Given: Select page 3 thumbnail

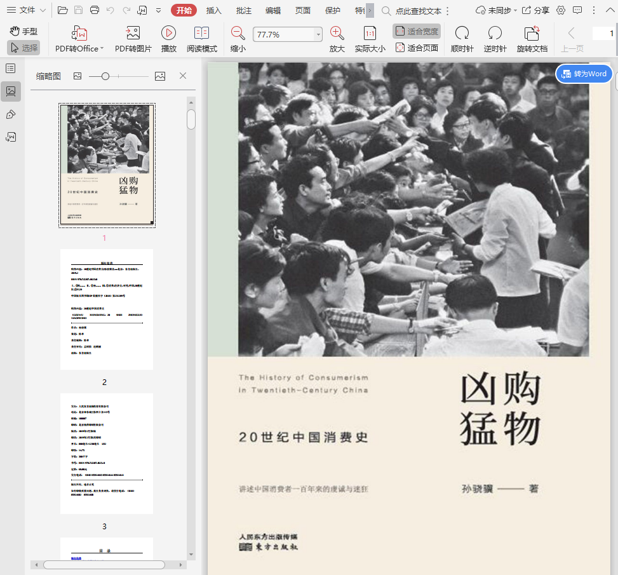Looking at the screenshot, I should 107,454.
